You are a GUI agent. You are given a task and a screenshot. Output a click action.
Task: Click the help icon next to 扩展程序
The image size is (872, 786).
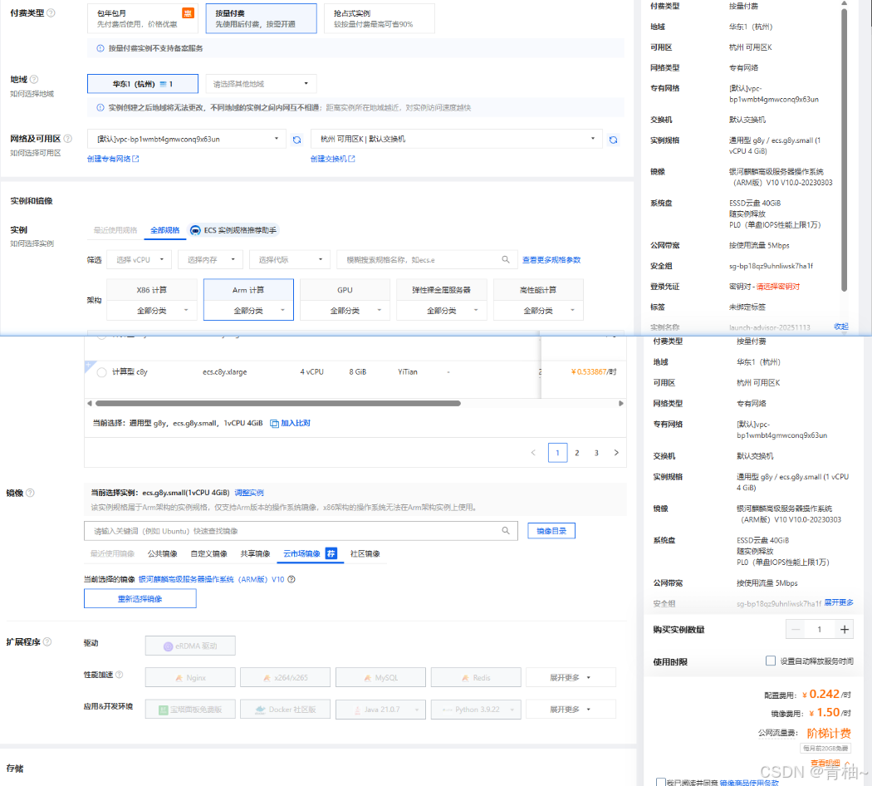coord(47,642)
